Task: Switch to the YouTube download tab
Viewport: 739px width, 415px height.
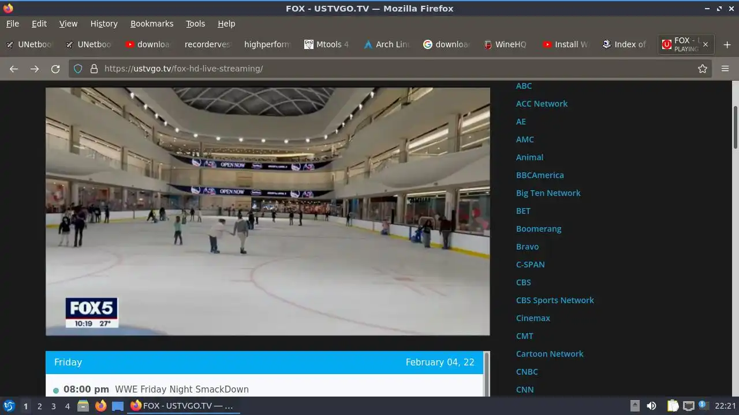Action: (x=149, y=44)
